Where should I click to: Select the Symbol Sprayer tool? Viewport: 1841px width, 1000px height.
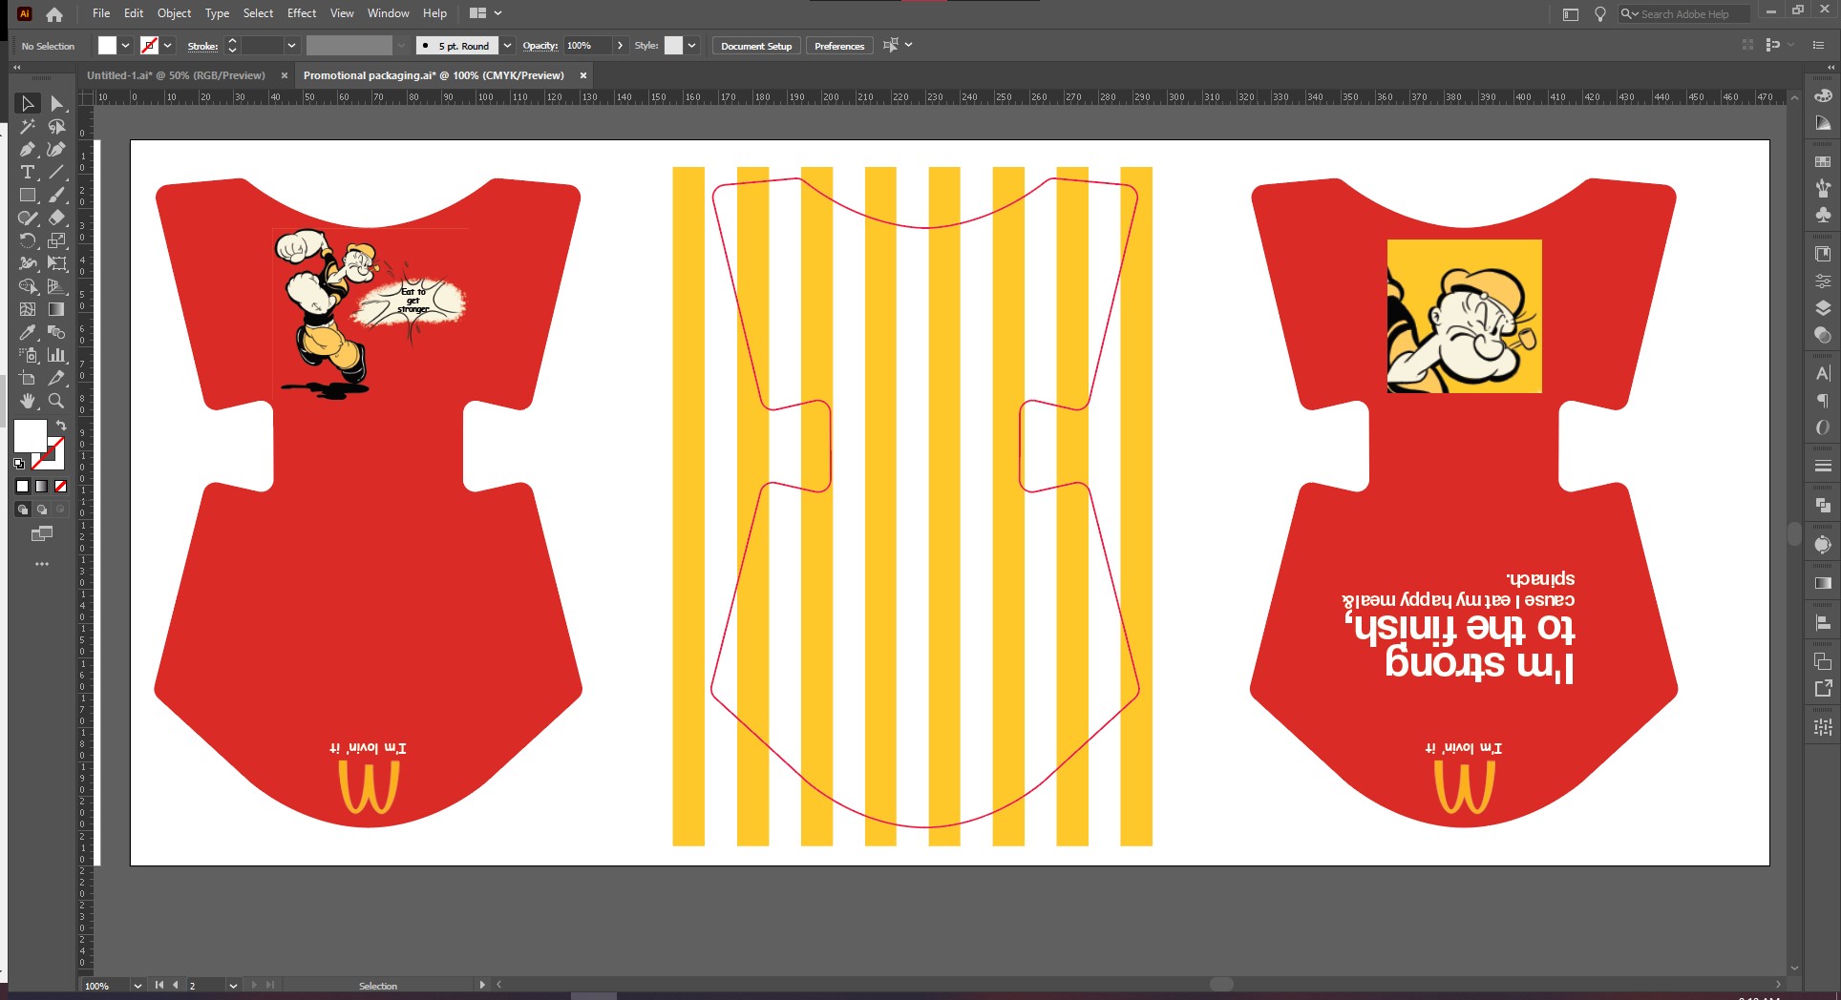[x=27, y=355]
